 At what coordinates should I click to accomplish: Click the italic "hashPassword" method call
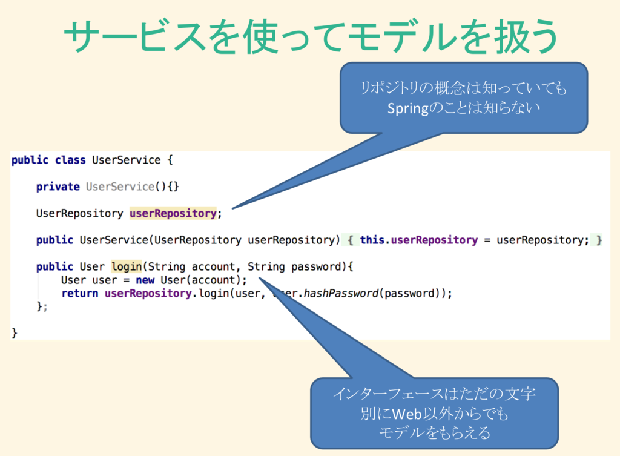pos(340,294)
